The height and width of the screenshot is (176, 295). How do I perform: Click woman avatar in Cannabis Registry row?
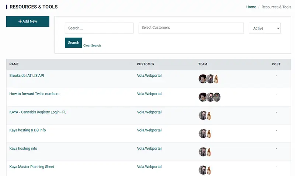click(209, 116)
